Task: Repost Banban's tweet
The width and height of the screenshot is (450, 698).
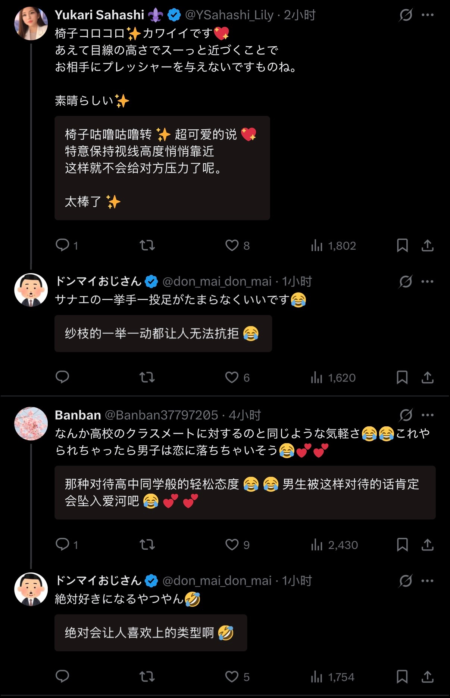Action: 147,545
